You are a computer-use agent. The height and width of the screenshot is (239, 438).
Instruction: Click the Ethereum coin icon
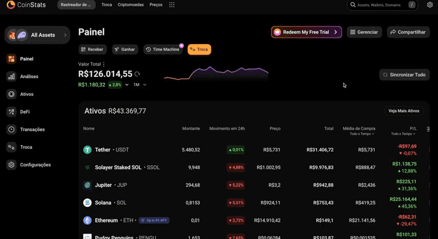tap(87, 220)
